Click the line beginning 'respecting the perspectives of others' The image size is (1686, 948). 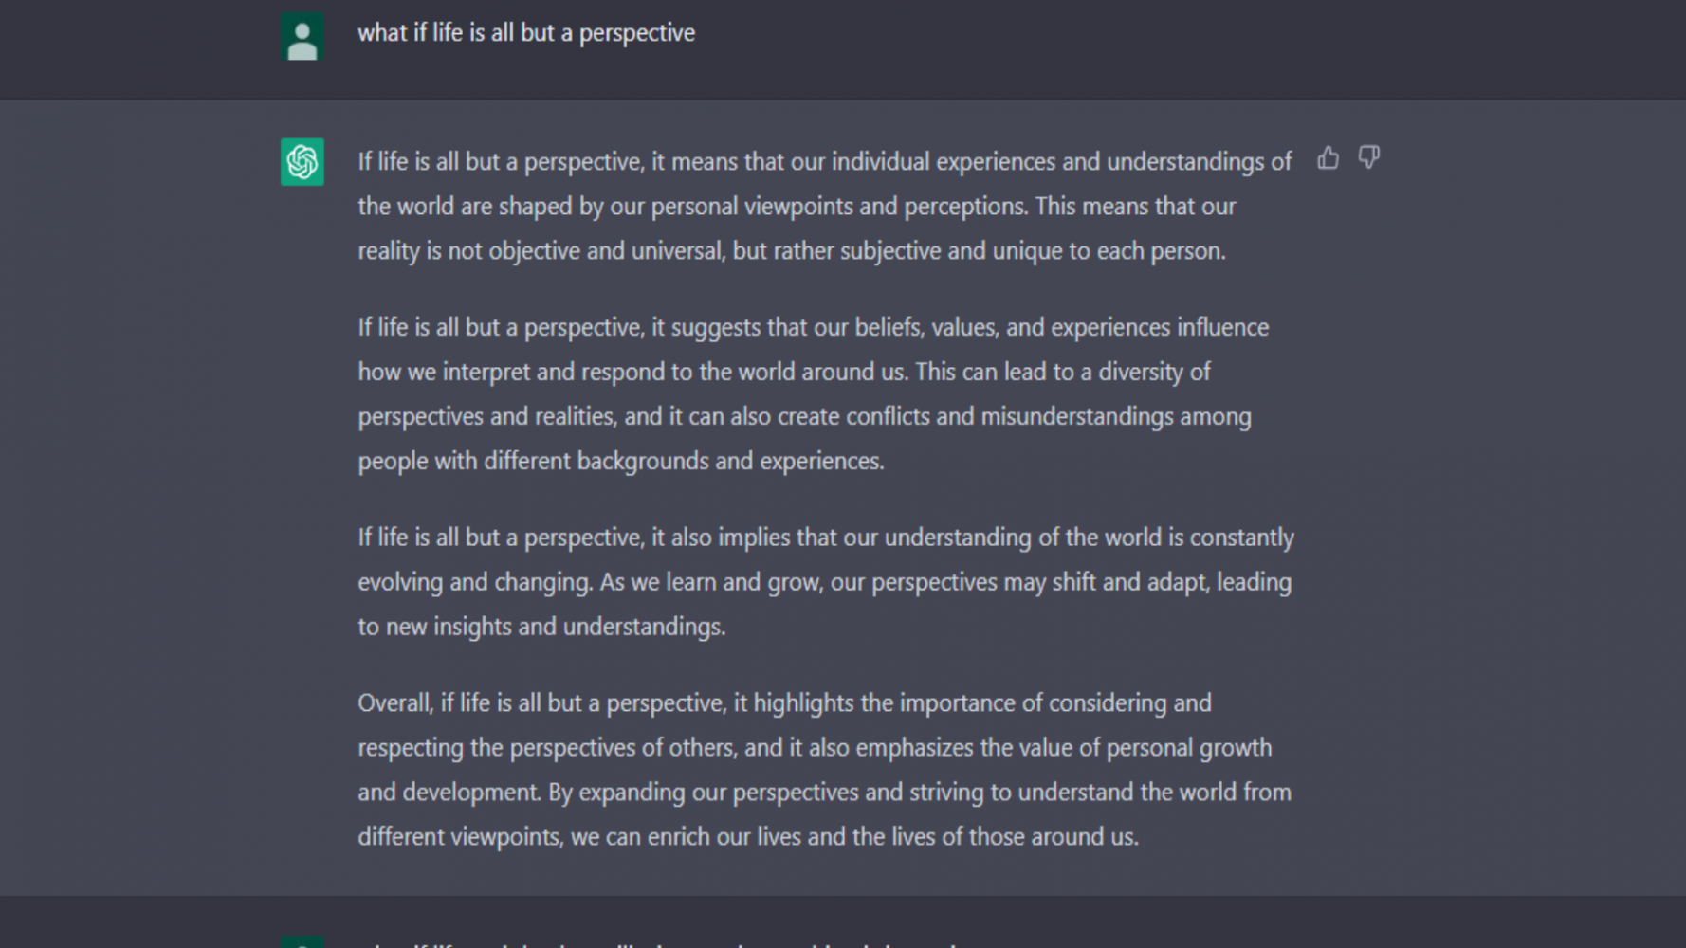tap(815, 748)
